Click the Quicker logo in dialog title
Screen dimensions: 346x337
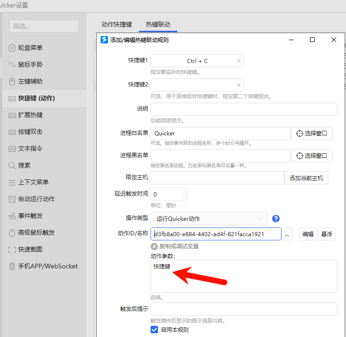point(104,40)
